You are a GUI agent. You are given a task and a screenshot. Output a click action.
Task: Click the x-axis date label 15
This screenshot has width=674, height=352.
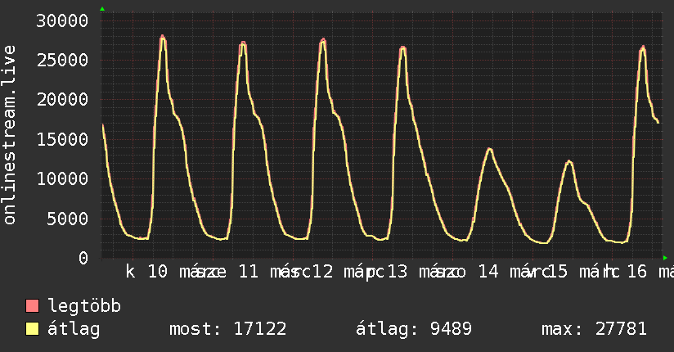tap(557, 272)
